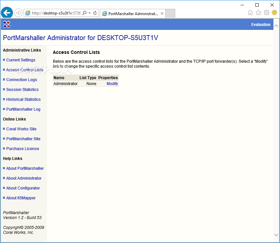280x243 pixels.
Task: Click the bullet icon beside About IISMapper
Action: [4, 197]
